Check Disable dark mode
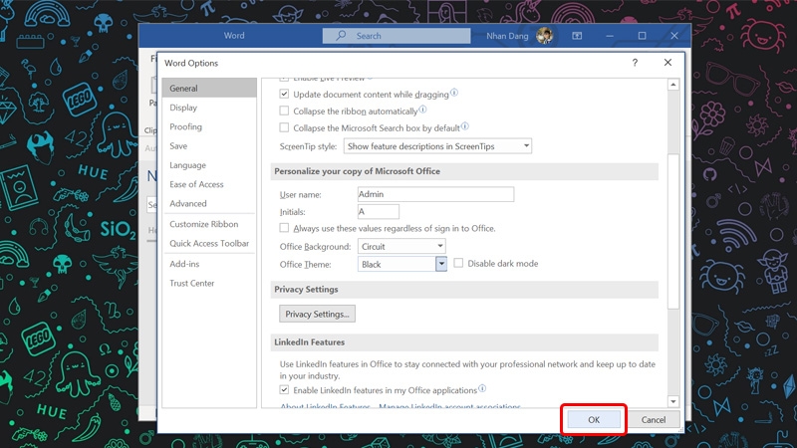The height and width of the screenshot is (448, 797). pyautogui.click(x=458, y=263)
